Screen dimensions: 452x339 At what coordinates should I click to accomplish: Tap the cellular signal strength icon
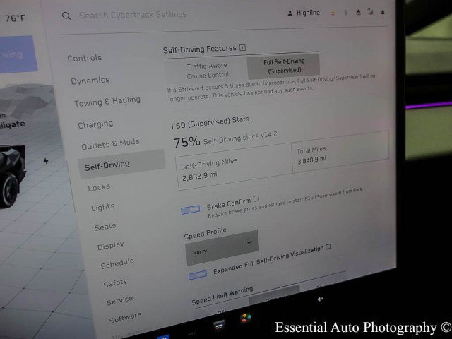(370, 11)
